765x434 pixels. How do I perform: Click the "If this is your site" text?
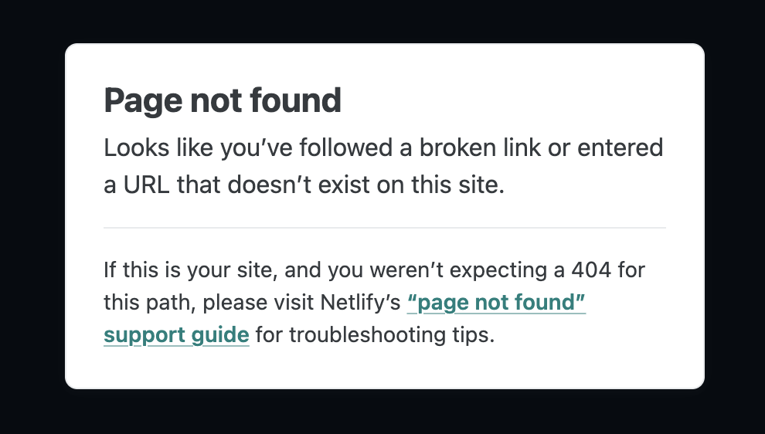(190, 270)
